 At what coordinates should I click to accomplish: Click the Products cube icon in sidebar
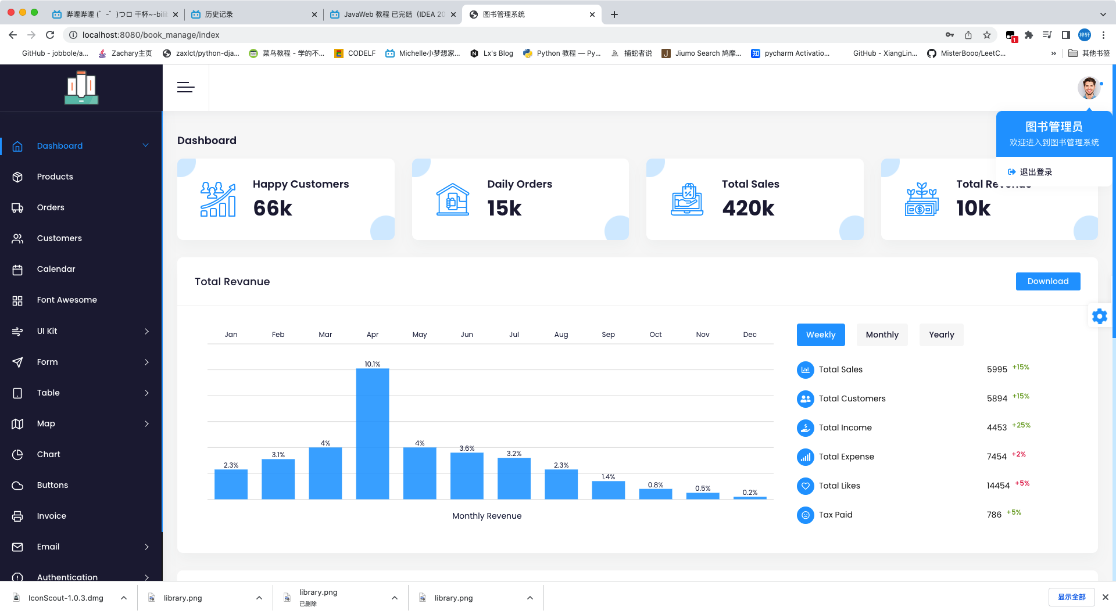pos(17,177)
